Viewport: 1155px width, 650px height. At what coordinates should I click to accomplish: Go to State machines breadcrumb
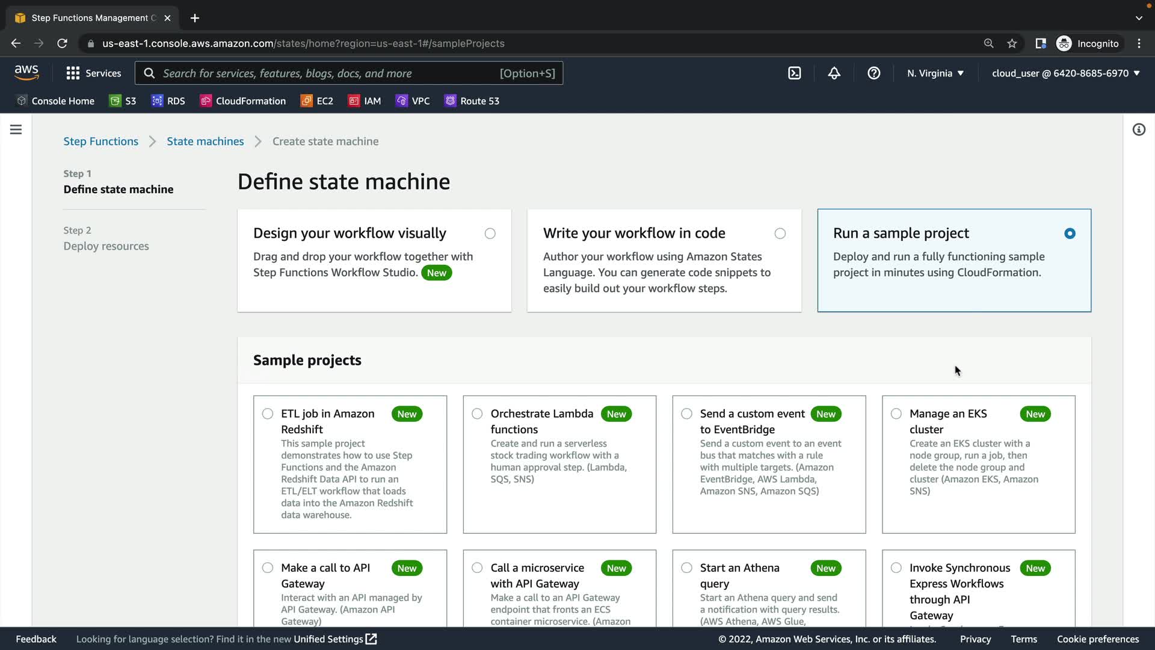tap(205, 141)
